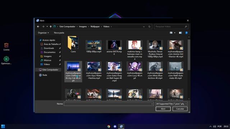The height and width of the screenshot is (129, 230).
Task: Select Este Computador in address bar
Action: tap(67, 27)
